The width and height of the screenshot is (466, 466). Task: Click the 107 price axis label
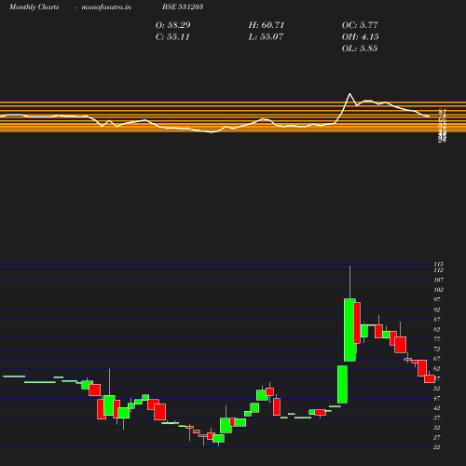click(x=438, y=280)
